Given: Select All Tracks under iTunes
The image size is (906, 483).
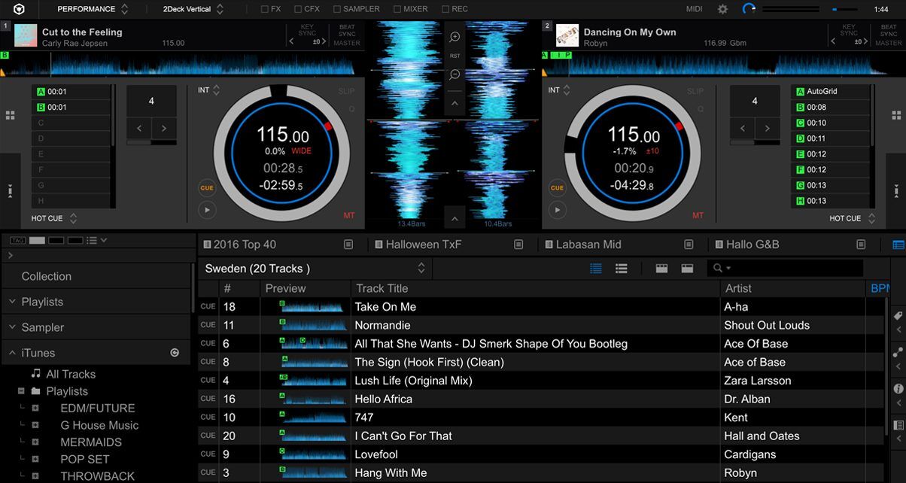Looking at the screenshot, I should 71,374.
